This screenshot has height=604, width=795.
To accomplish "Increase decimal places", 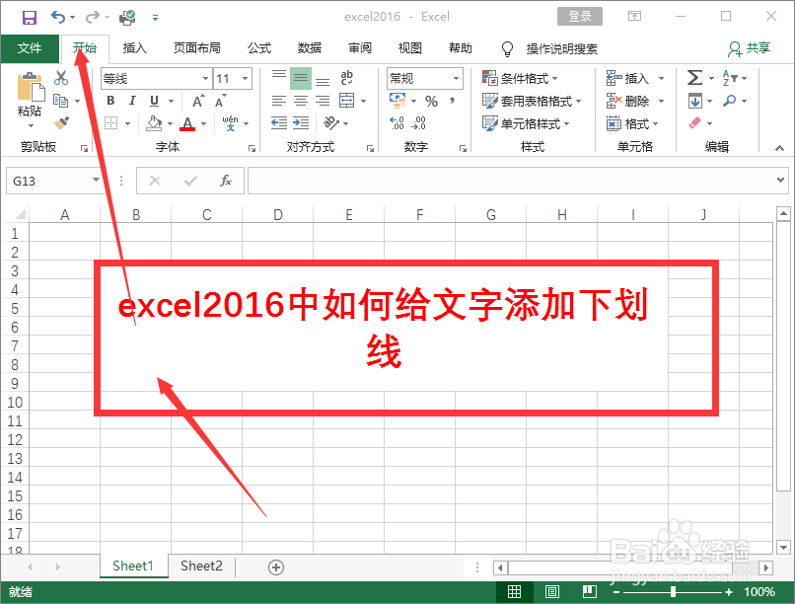I will tap(397, 122).
